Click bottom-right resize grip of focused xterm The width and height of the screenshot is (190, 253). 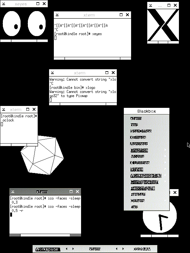[x=76, y=235]
